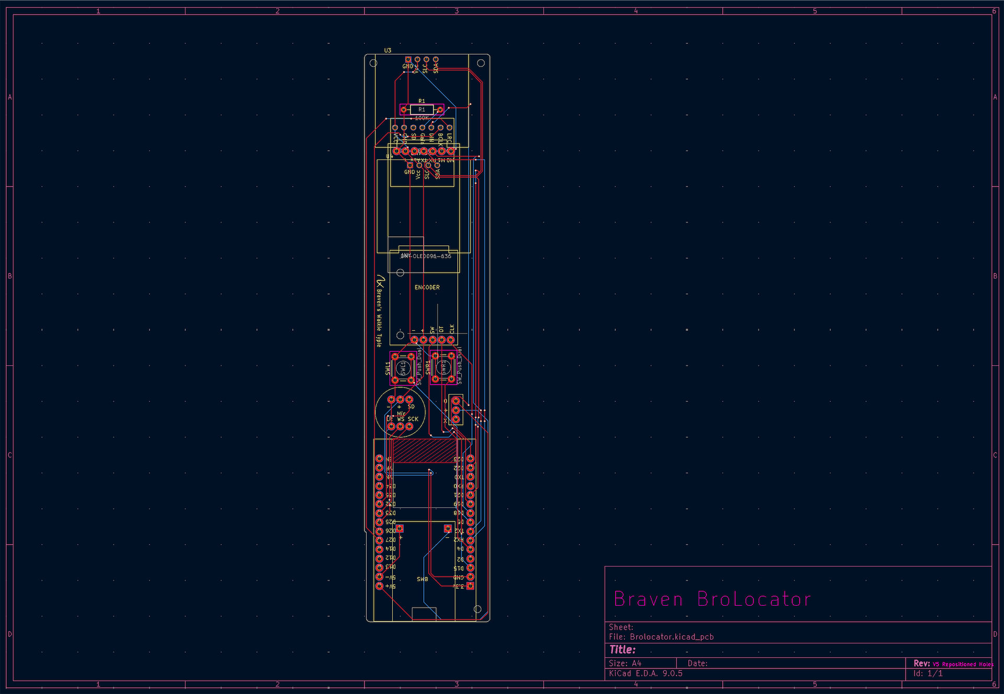Click the SWL1 push button footprint
The height and width of the screenshot is (694, 1004).
click(403, 368)
